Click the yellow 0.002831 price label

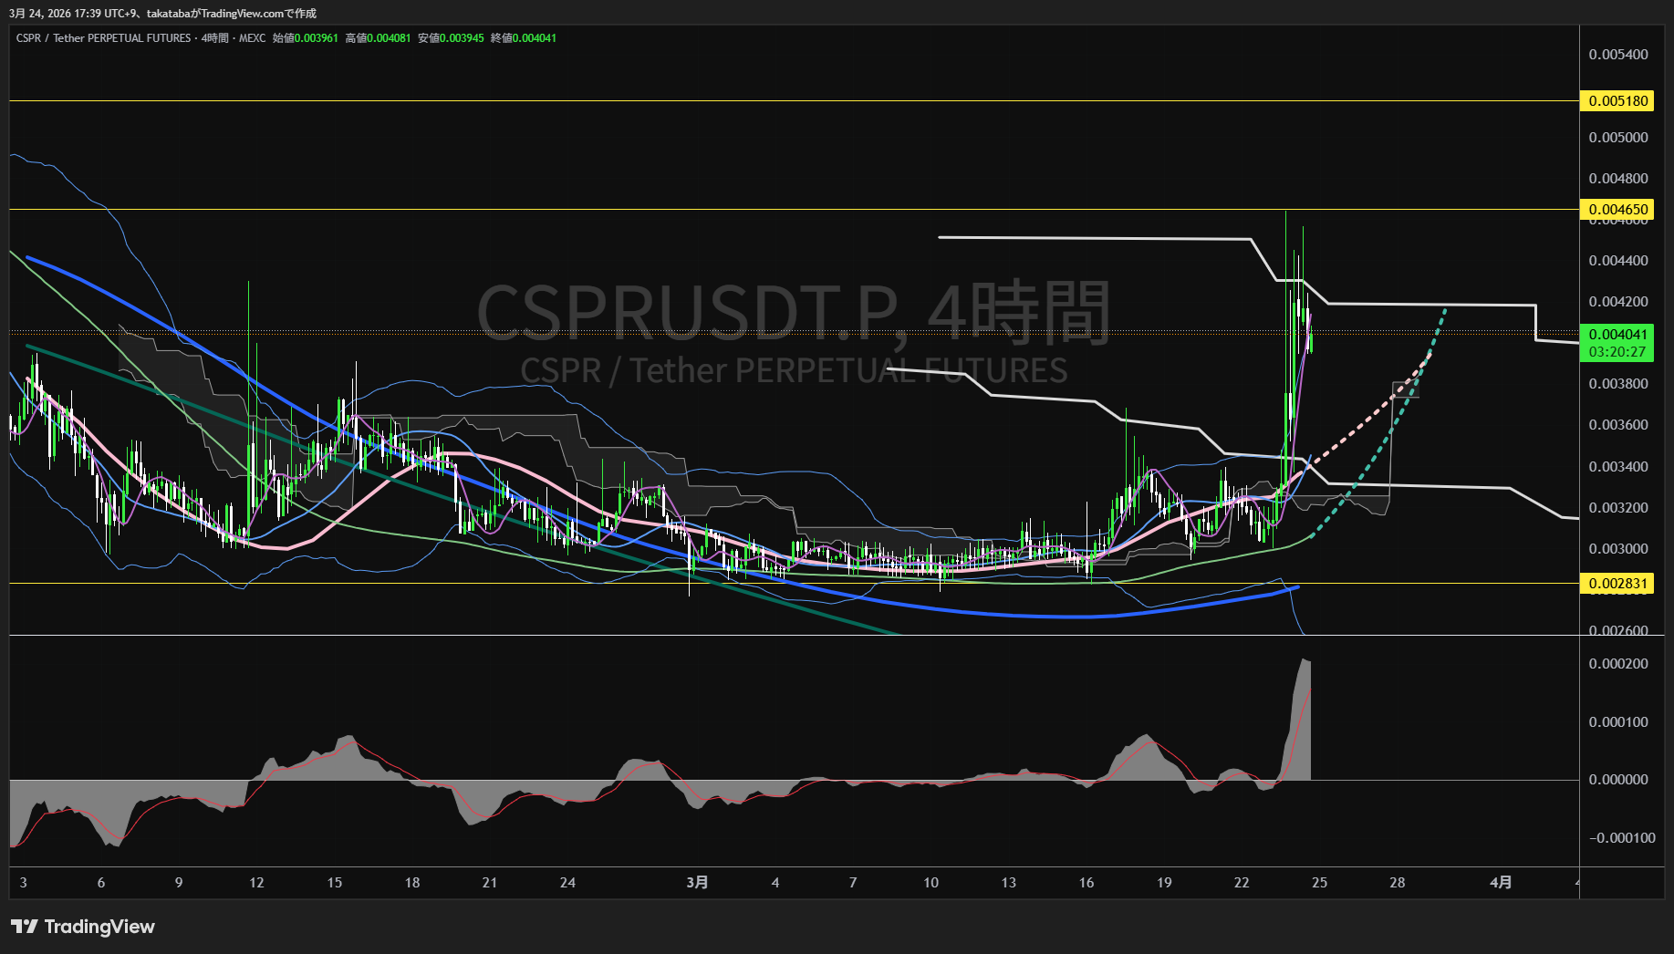(x=1617, y=583)
